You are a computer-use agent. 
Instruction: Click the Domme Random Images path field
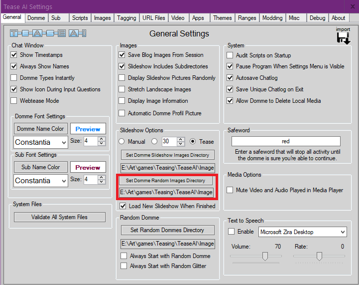click(x=166, y=192)
